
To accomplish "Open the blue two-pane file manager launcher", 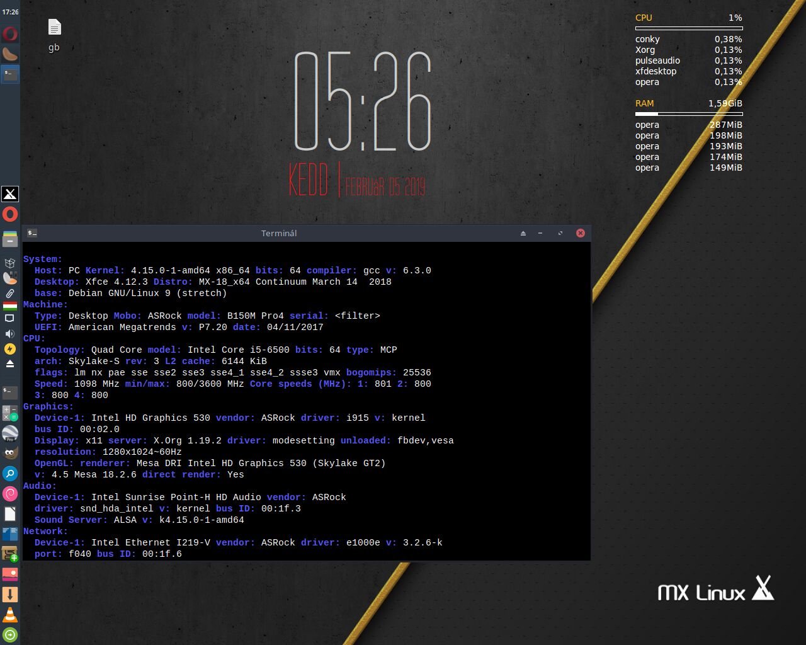I will point(10,534).
